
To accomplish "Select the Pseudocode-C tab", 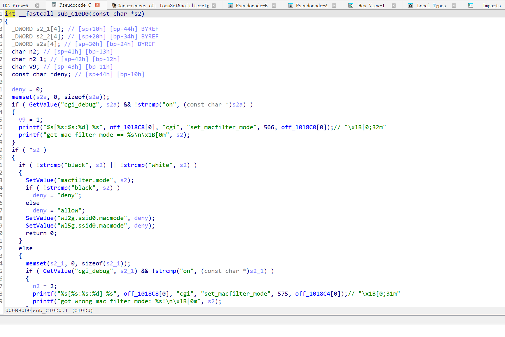I will [75, 5].
